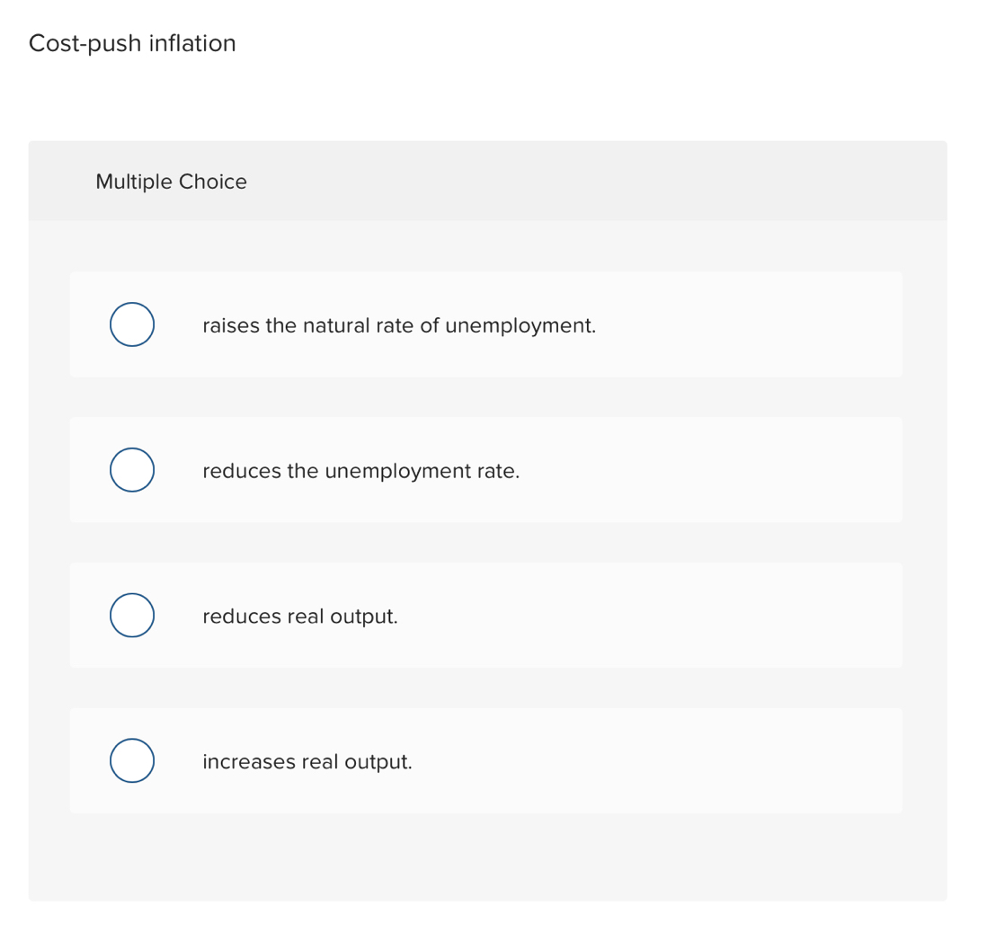
Task: Select the 'raises the natural rate' radio button
Action: point(131,324)
